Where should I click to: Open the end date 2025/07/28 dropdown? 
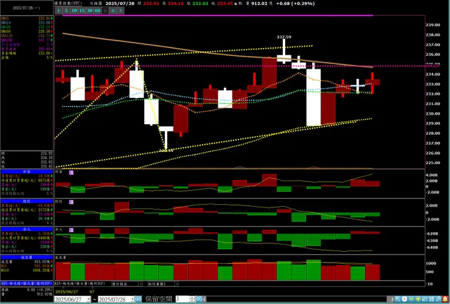[x=133, y=299]
